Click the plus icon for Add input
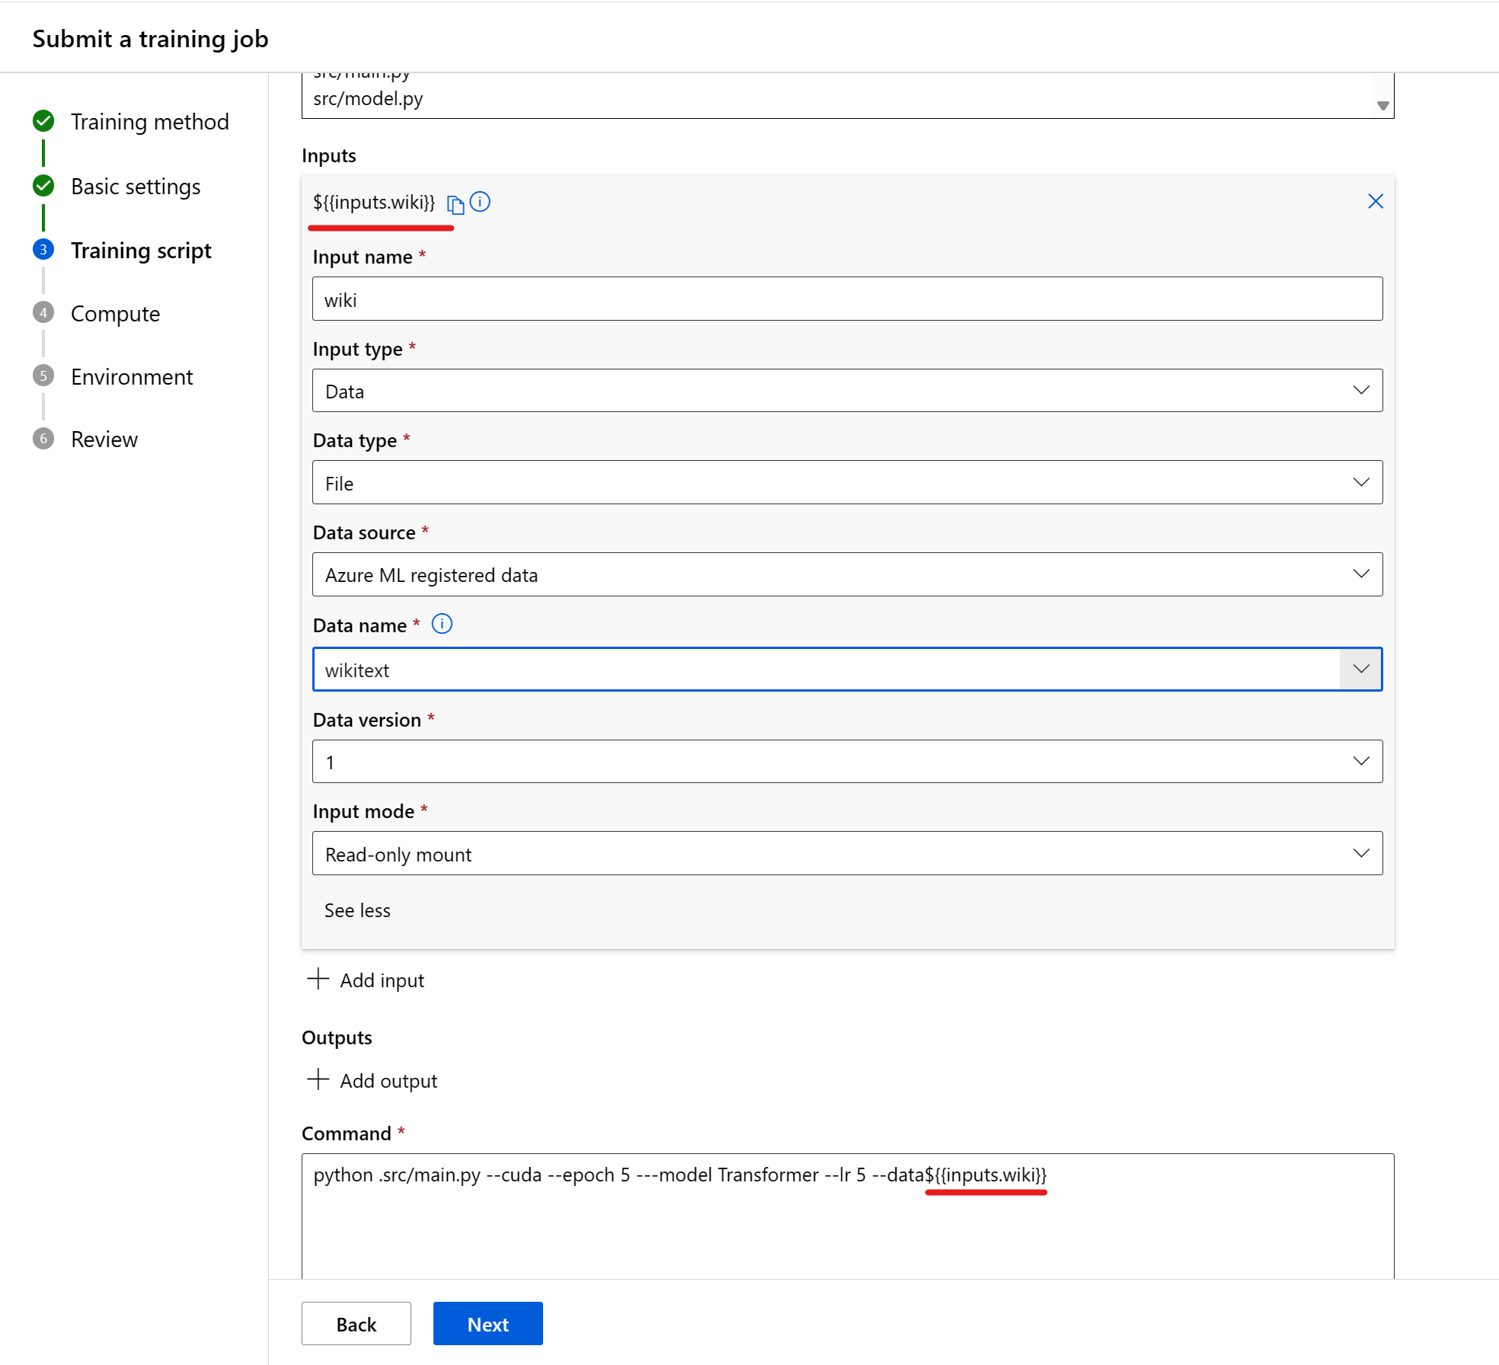 pyautogui.click(x=318, y=979)
